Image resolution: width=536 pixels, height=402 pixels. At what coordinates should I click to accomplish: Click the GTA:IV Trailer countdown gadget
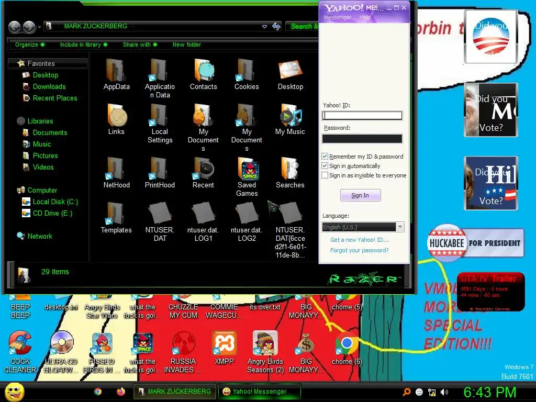coord(490,292)
